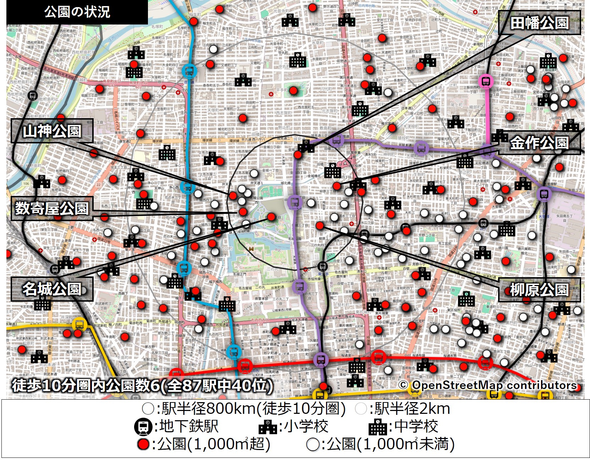Viewport: 590px width, 466px height.
Task: Select the 名城公園 callout label box
Action: pyautogui.click(x=52, y=289)
